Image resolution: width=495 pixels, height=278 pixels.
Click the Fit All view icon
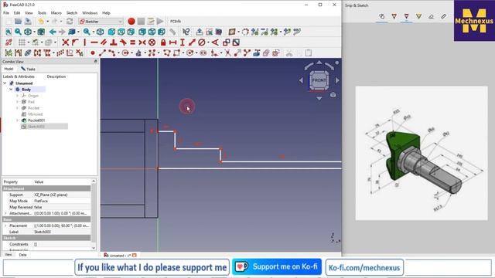(x=9, y=32)
